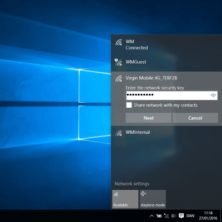Click the network security key password field
The image size is (222, 222).
click(171, 95)
